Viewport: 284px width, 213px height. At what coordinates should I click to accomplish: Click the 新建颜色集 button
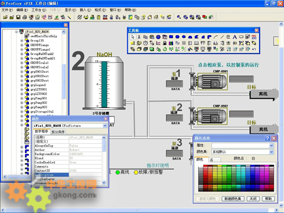[233, 199]
